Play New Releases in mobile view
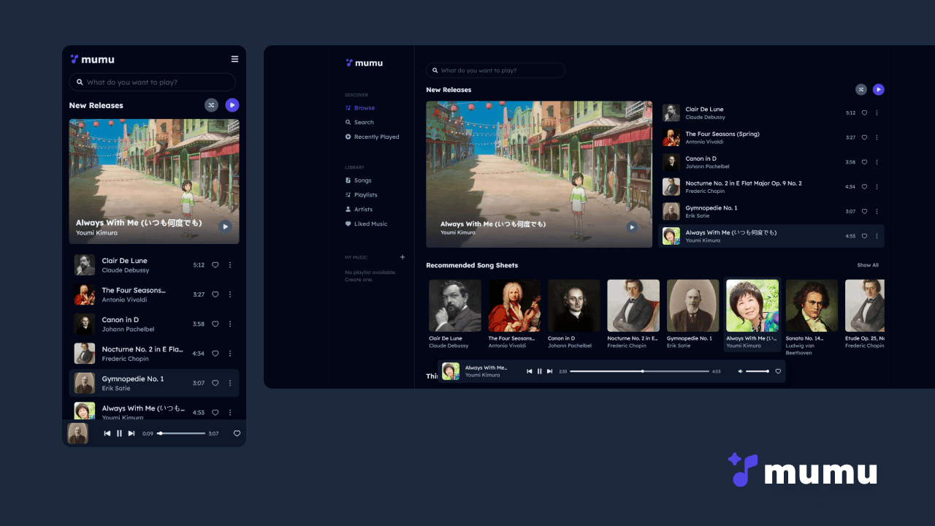 pos(232,105)
